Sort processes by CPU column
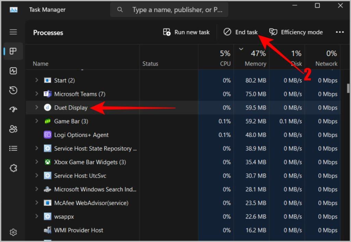The height and width of the screenshot is (242, 351). tap(216, 57)
